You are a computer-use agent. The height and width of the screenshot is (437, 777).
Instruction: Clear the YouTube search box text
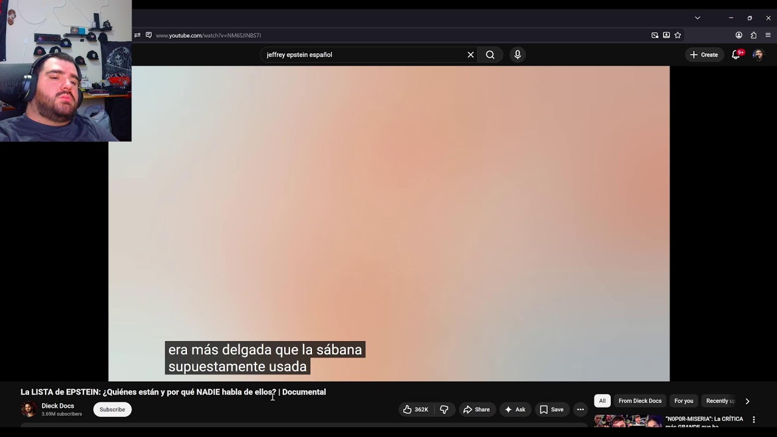pos(470,55)
